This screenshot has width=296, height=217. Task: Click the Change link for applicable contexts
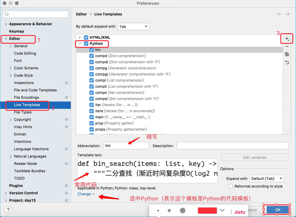click(x=86, y=194)
